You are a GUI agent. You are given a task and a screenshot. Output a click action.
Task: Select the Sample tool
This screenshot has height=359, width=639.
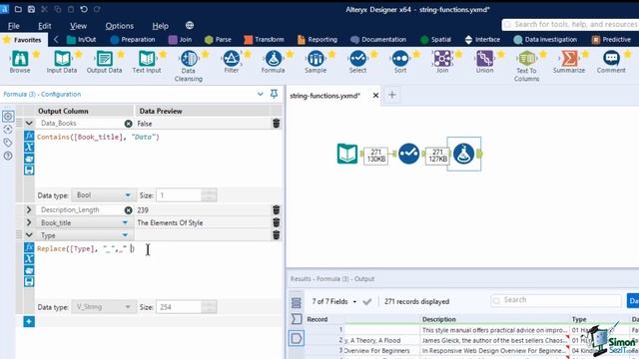(x=316, y=62)
